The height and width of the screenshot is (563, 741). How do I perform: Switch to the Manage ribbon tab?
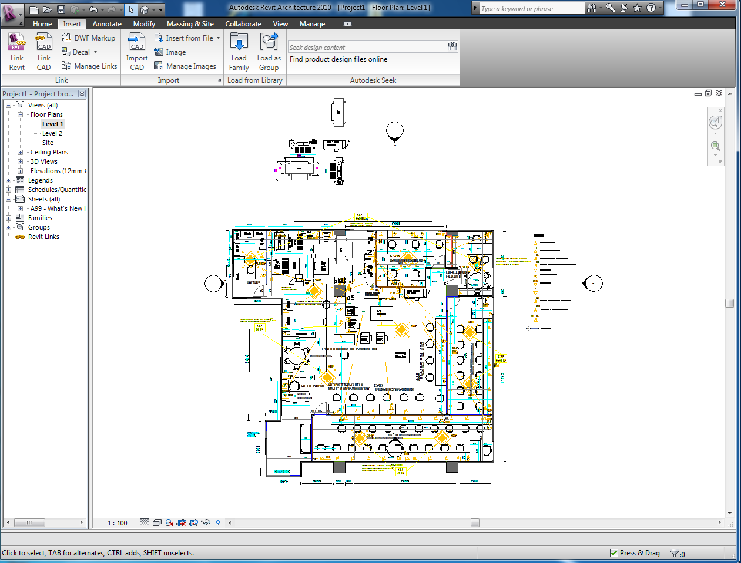pos(312,24)
